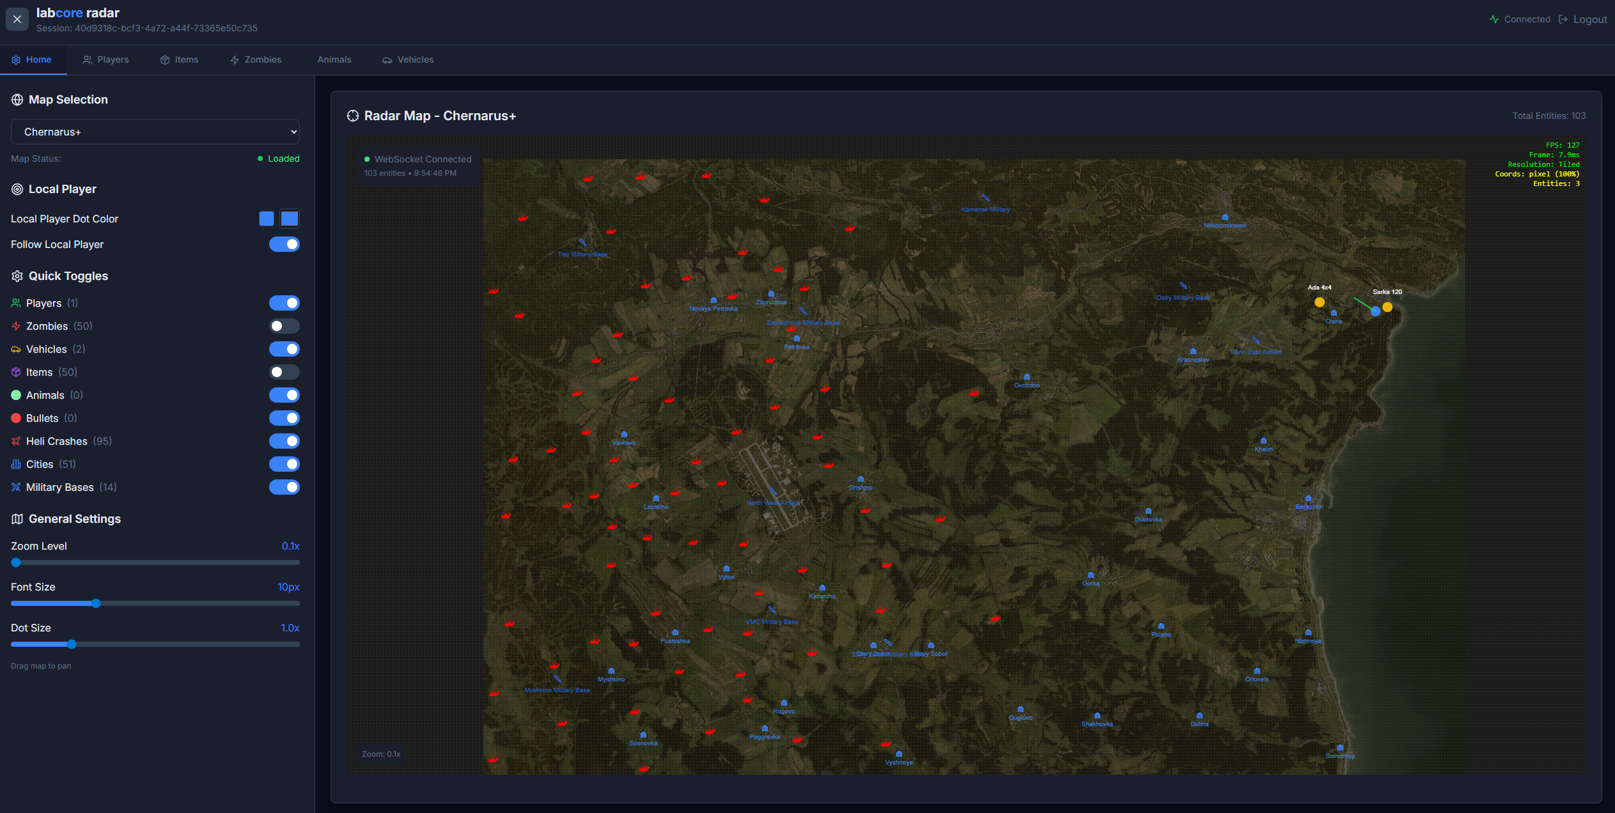Click the Font Size slider track

(x=192, y=603)
